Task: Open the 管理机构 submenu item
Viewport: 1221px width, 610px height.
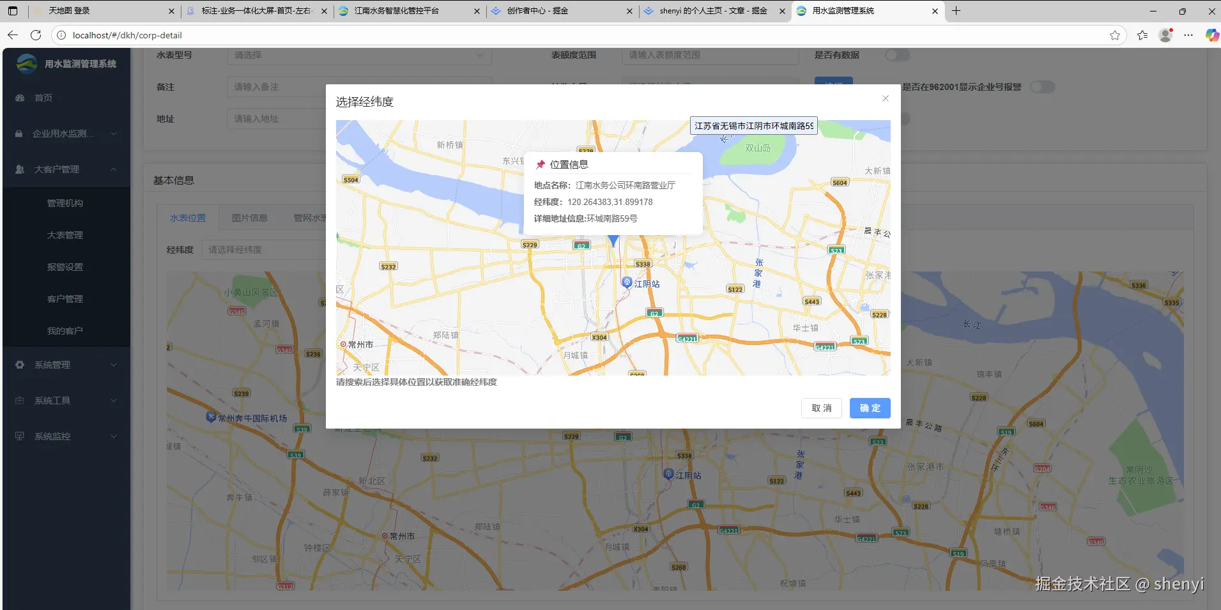Action: [65, 203]
